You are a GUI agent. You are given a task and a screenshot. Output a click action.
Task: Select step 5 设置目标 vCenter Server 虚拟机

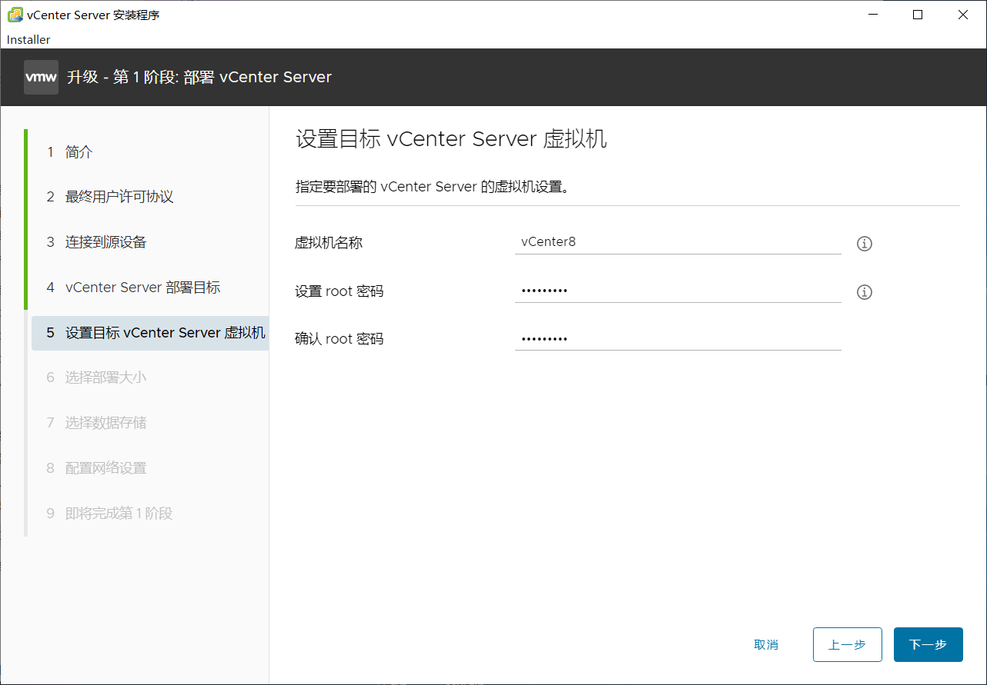[x=165, y=333]
